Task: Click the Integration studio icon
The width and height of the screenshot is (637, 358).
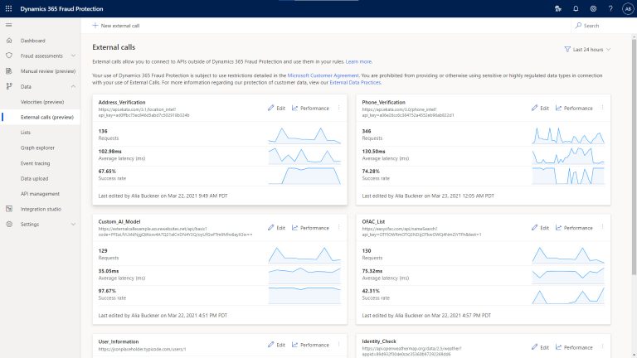Action: pos(9,209)
